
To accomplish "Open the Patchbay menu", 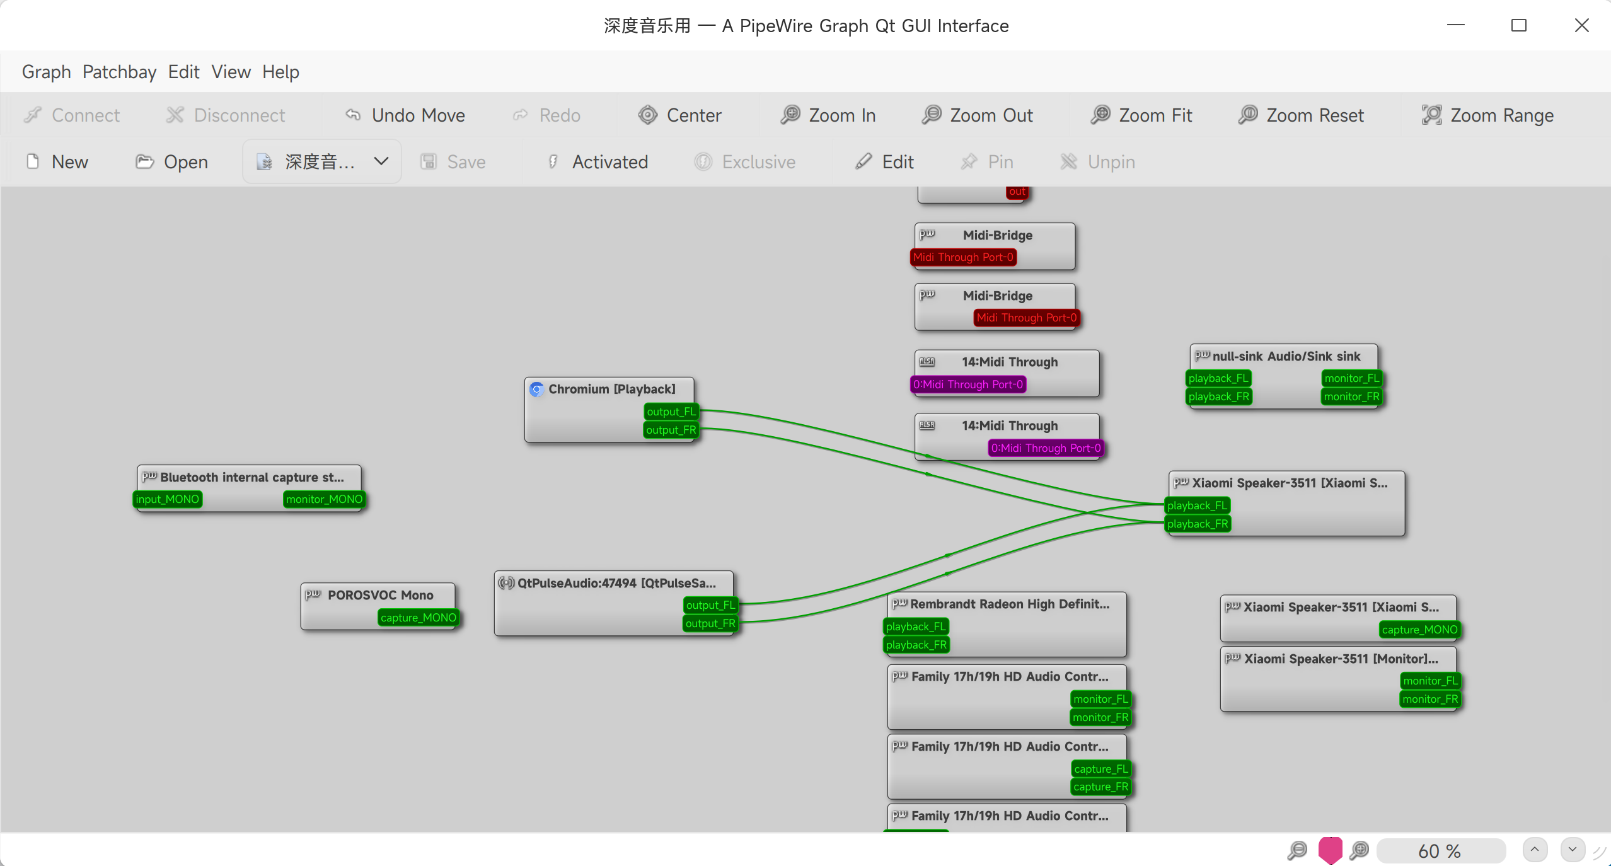I will tap(119, 72).
